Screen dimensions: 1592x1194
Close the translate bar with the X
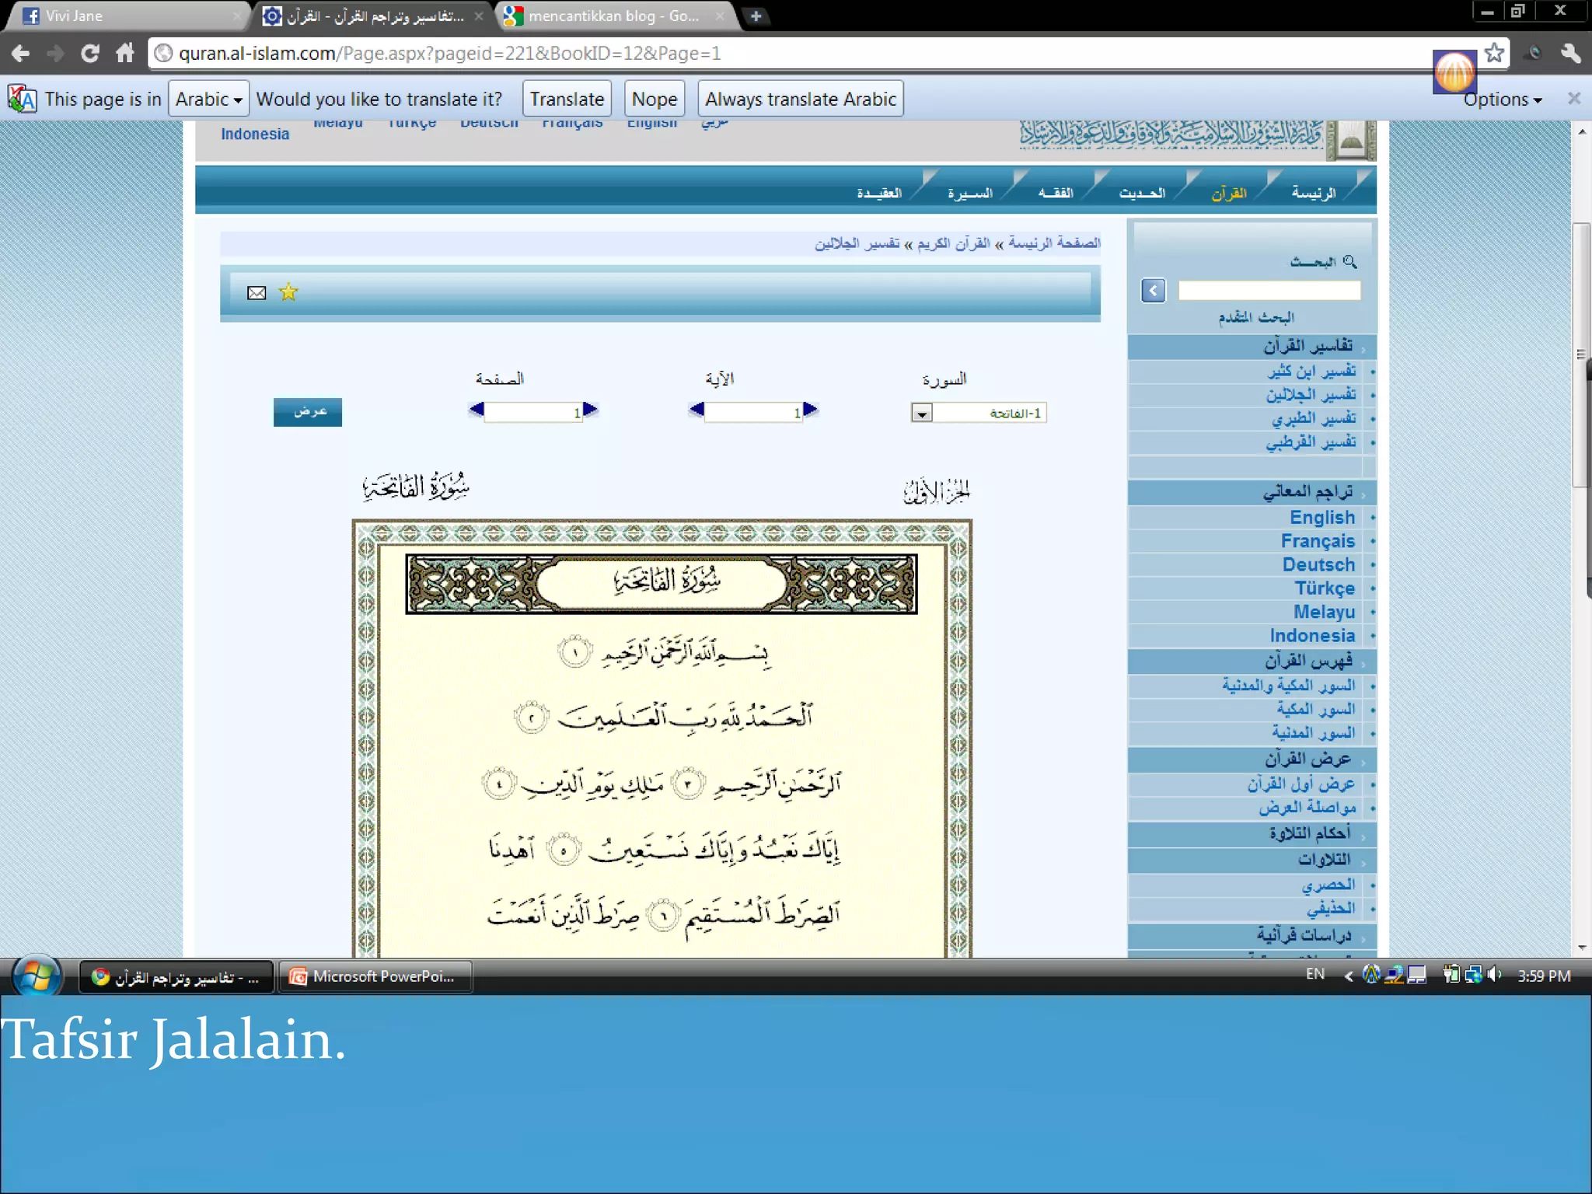[1574, 99]
